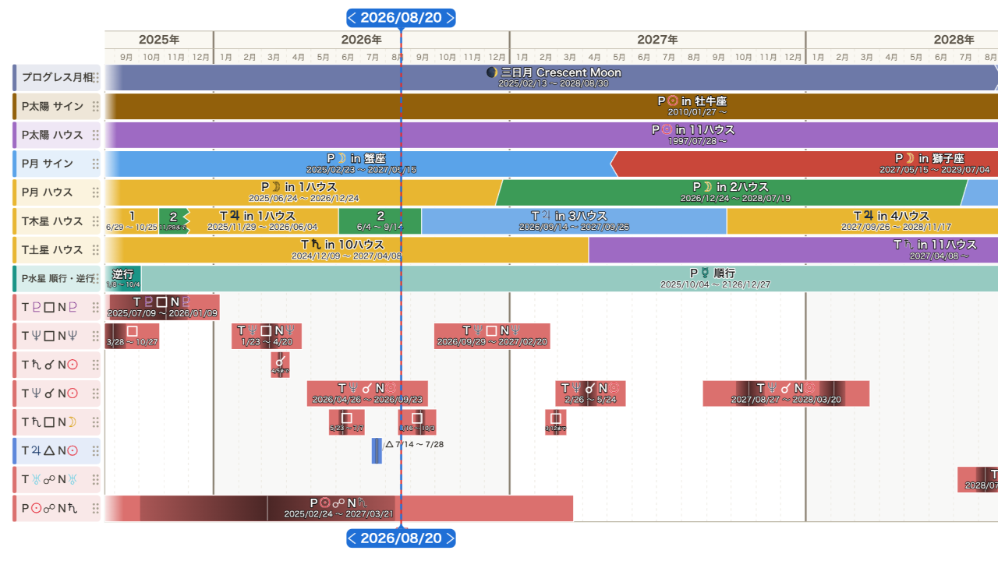998x561 pixels.
Task: Select the P☿ 順行 bar
Action: pos(570,279)
